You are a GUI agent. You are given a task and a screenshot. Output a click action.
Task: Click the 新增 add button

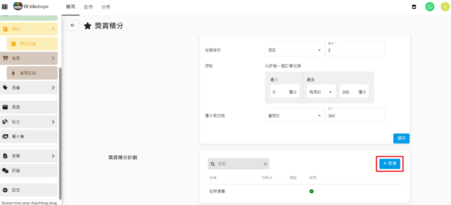(390, 163)
